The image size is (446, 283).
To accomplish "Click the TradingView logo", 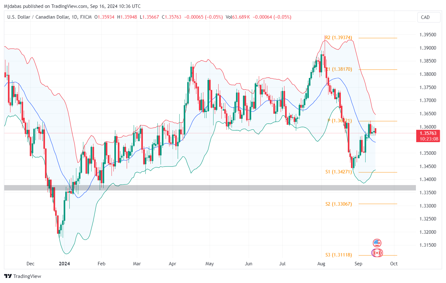I will [x=22, y=276].
